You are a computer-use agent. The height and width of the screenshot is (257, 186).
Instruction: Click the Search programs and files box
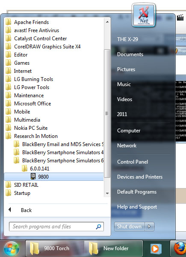click(x=56, y=227)
